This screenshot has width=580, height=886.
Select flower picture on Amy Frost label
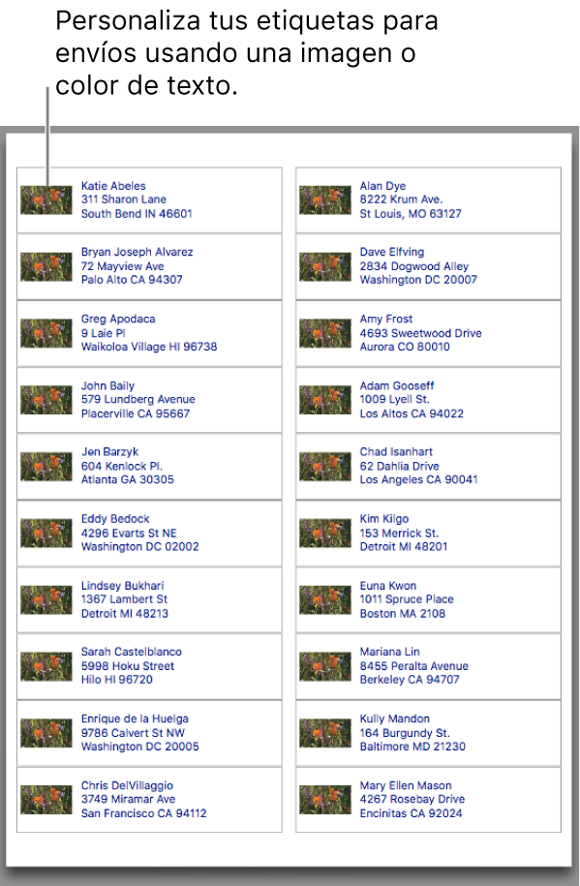[325, 333]
